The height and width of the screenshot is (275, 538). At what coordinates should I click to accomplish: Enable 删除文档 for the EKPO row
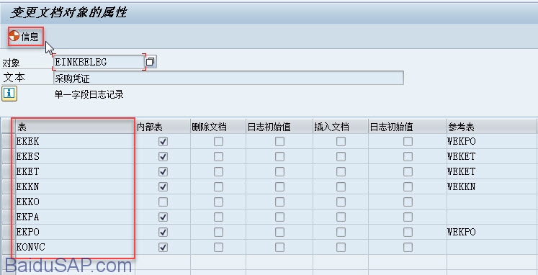point(218,232)
